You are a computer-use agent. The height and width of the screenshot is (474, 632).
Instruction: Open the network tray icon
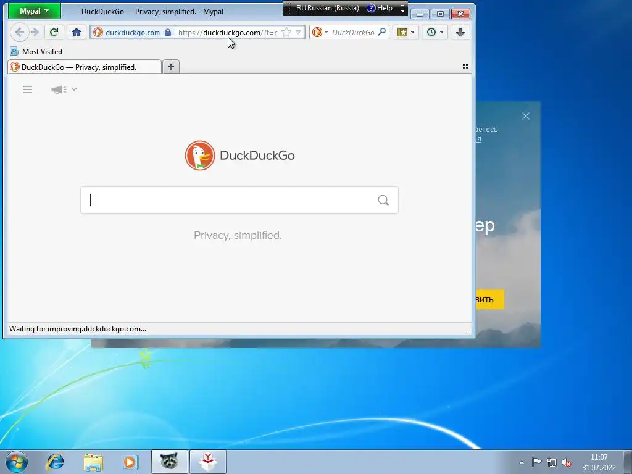(551, 462)
